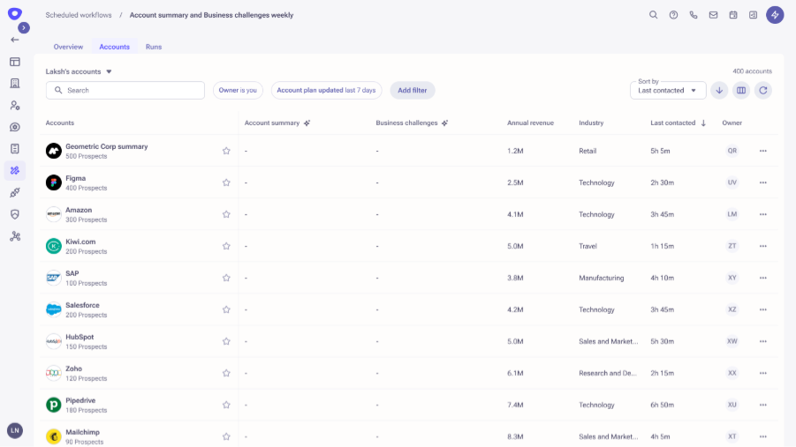
Task: Star the Salesforce account
Action: [x=226, y=309]
